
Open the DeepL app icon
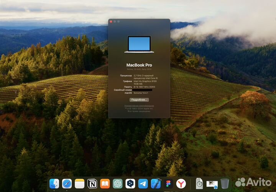click(130, 184)
